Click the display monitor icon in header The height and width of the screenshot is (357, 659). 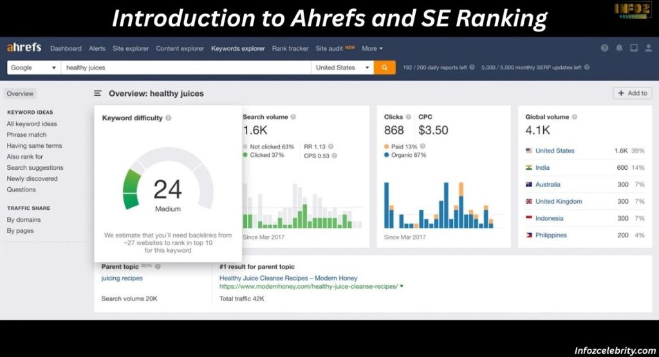click(x=634, y=48)
